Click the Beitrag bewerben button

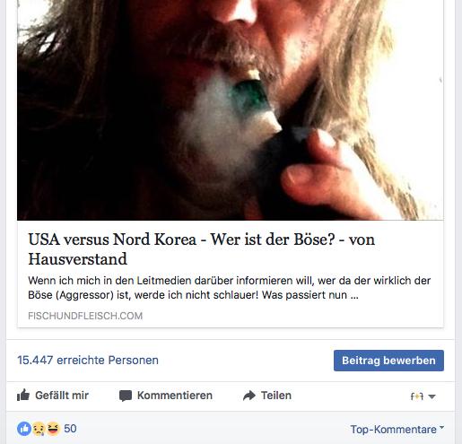coord(388,361)
